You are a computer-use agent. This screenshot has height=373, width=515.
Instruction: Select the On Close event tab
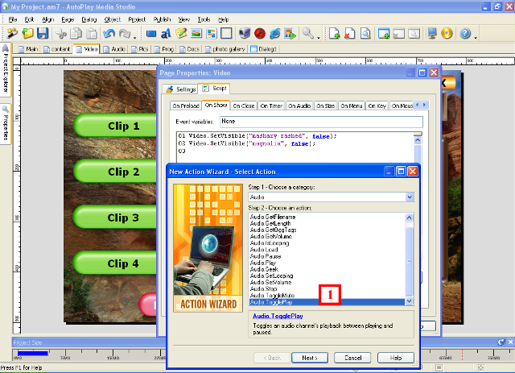(x=244, y=106)
